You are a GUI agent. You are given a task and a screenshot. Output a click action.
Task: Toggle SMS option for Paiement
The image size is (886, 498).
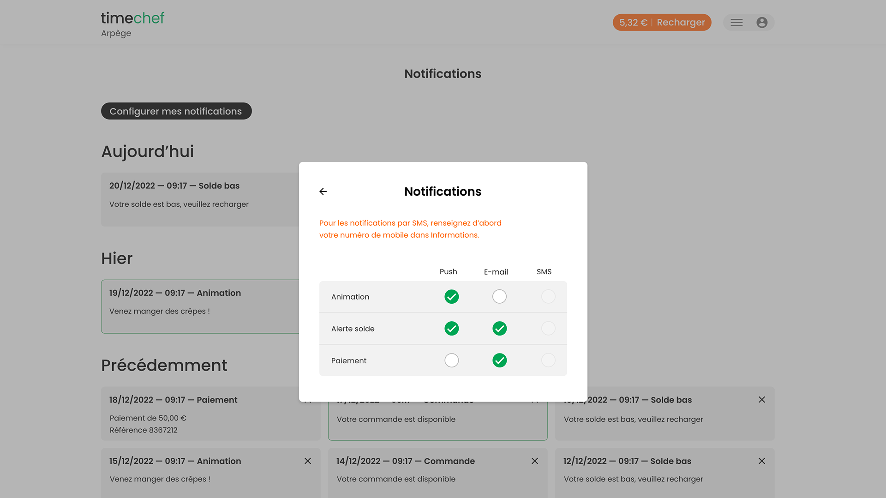click(x=548, y=360)
